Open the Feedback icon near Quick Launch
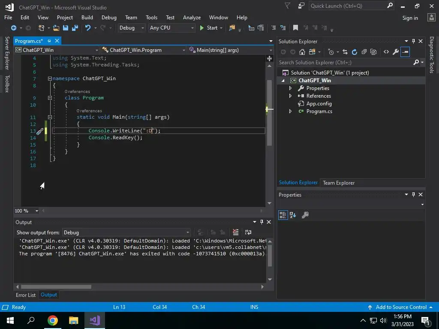Image resolution: width=439 pixels, height=329 pixels. [301, 6]
